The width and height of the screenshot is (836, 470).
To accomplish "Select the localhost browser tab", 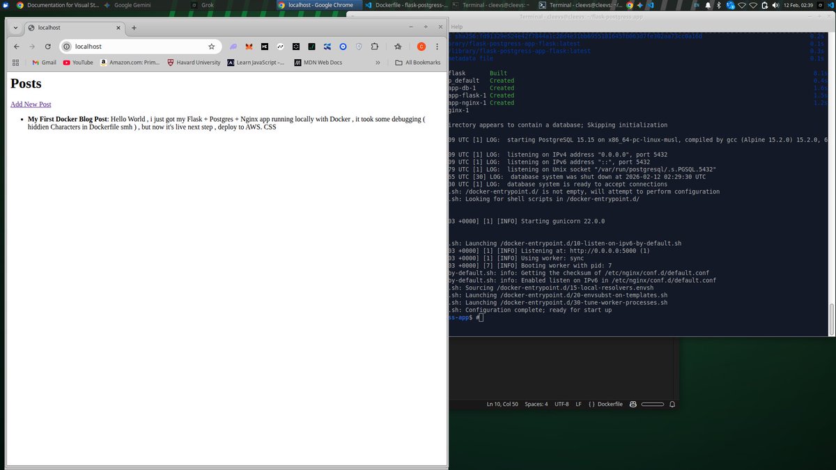I will [x=73, y=27].
